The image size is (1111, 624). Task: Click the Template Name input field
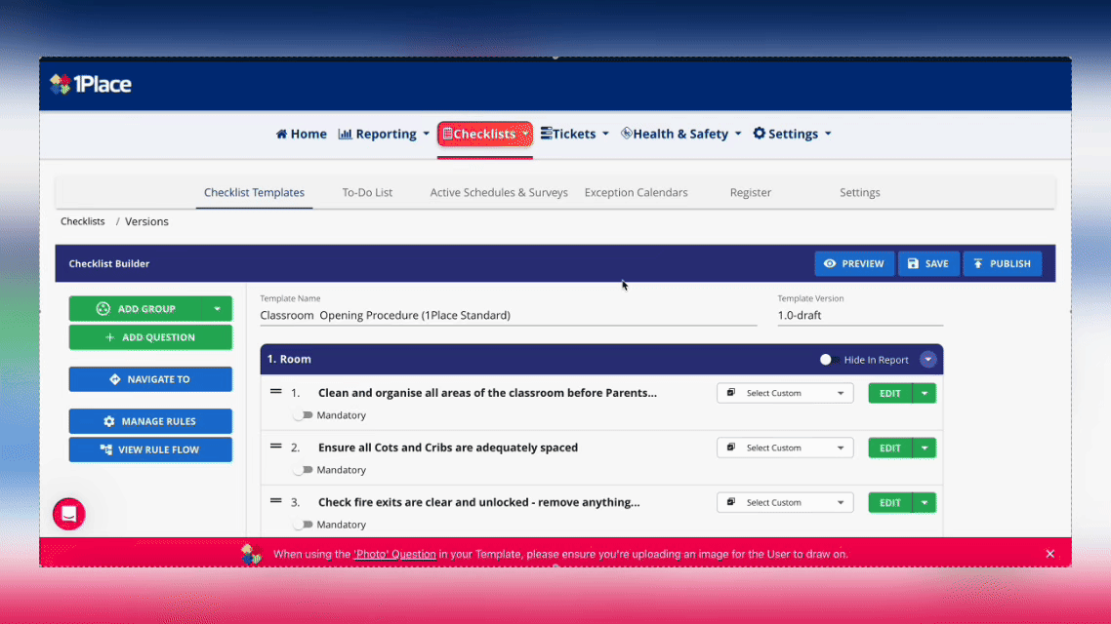pyautogui.click(x=508, y=315)
